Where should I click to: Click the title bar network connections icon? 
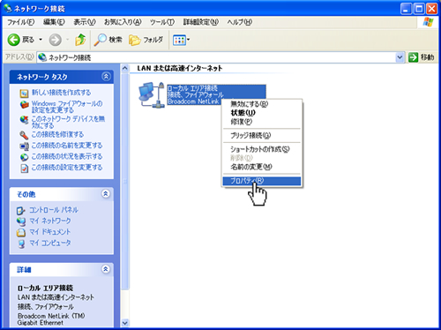pos(8,8)
